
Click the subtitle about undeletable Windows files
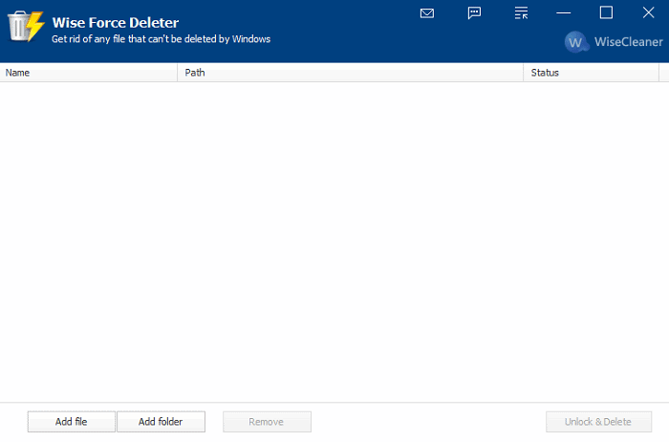161,39
